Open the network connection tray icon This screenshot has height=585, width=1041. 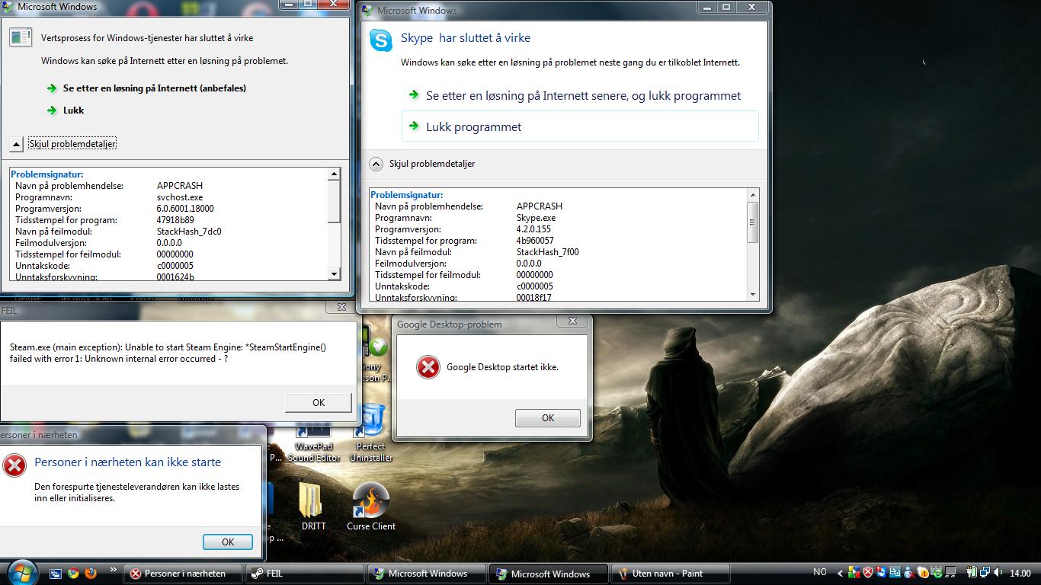click(985, 573)
